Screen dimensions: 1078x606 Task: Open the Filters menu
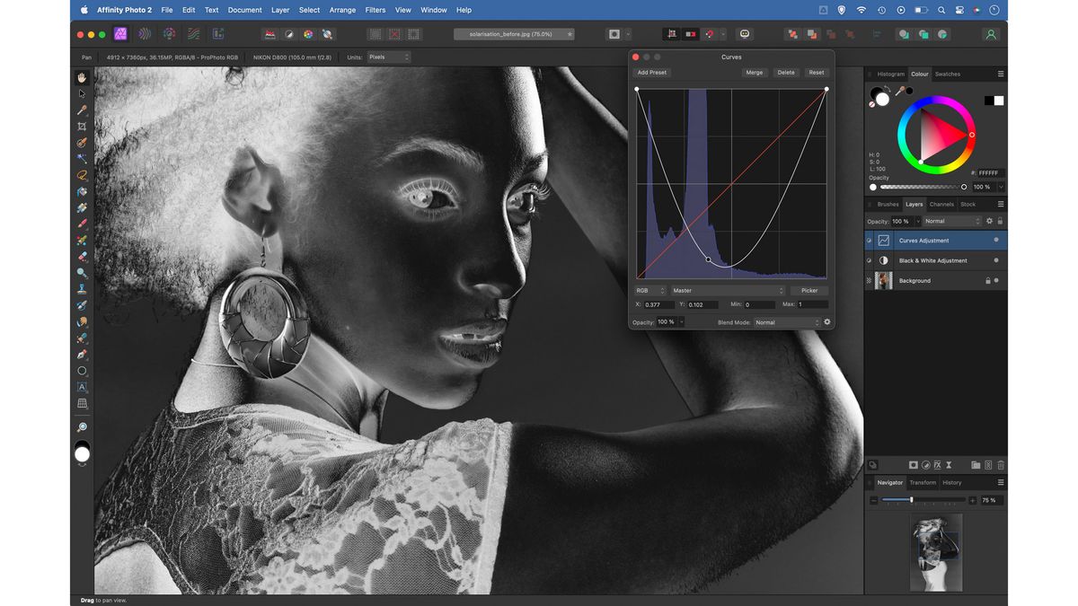pos(375,10)
